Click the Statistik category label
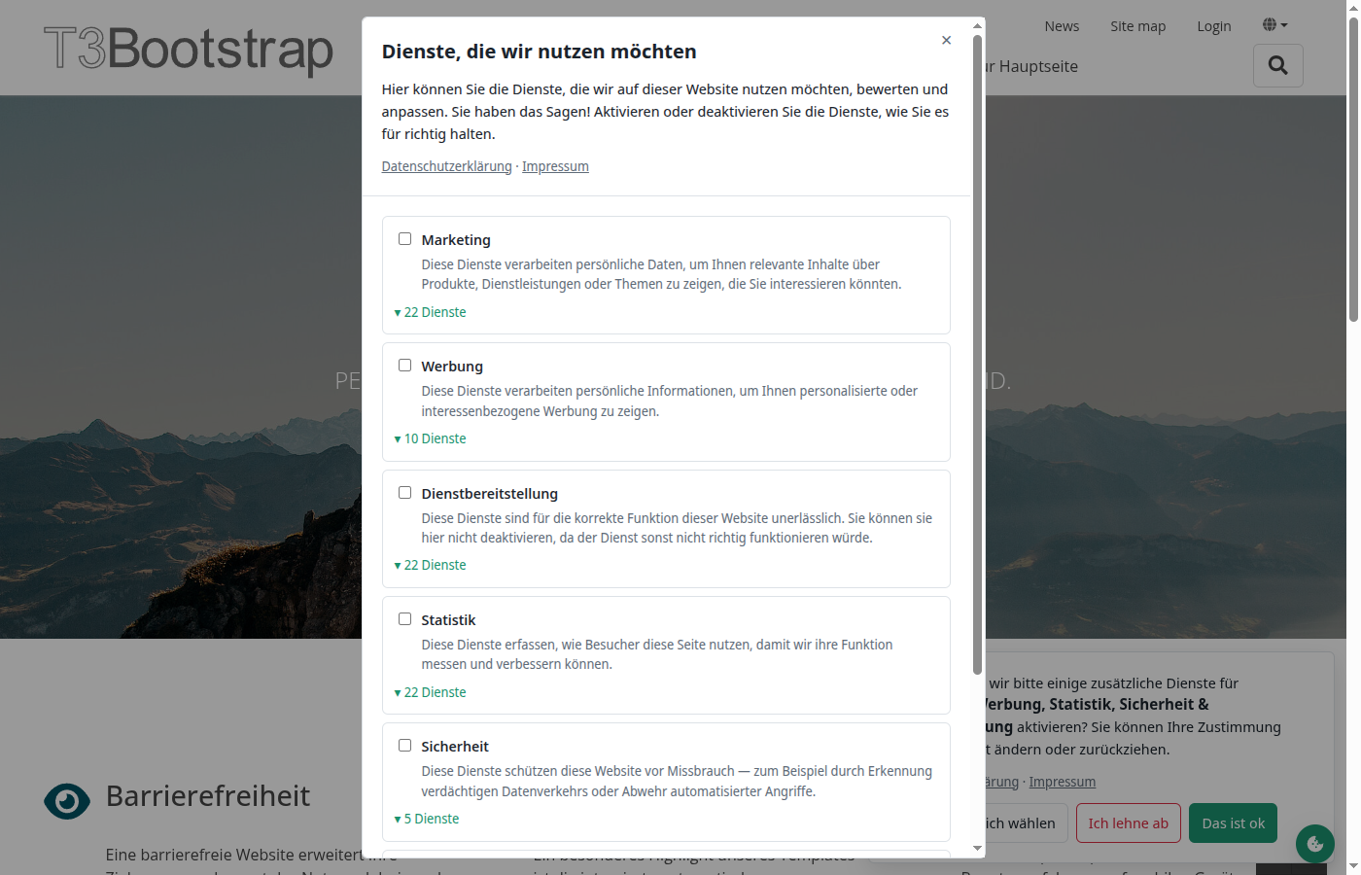1361x875 pixels. tap(448, 620)
